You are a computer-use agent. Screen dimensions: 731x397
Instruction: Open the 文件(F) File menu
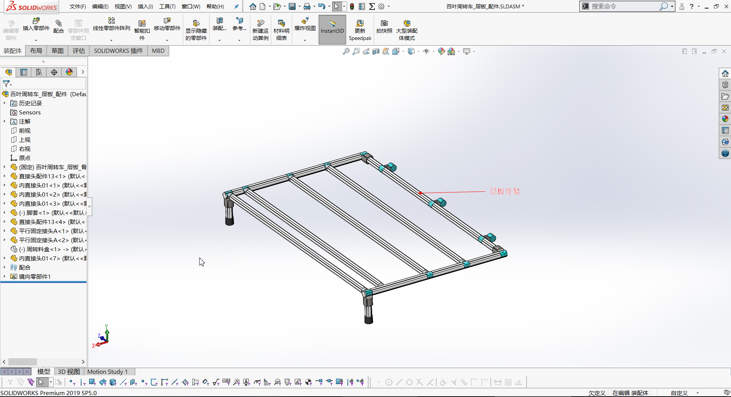[x=78, y=6]
